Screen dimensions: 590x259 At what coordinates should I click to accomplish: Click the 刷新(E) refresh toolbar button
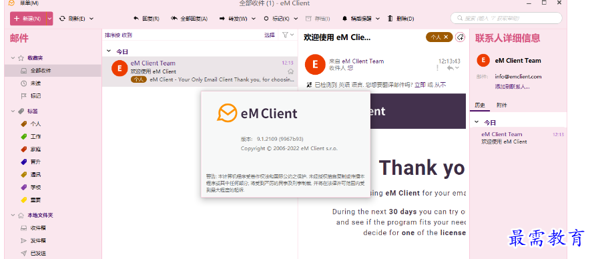[72, 19]
